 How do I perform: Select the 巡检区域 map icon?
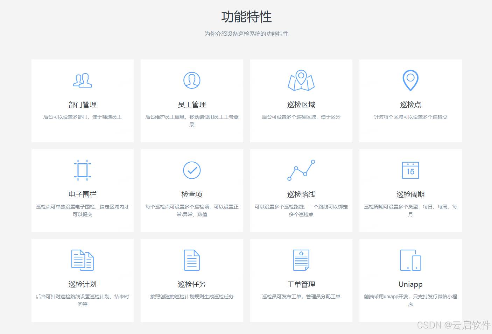(301, 80)
